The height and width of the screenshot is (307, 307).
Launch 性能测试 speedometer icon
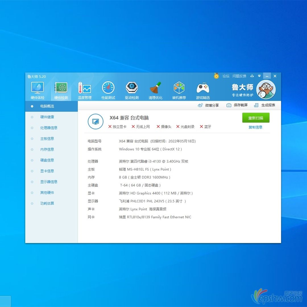(x=108, y=91)
